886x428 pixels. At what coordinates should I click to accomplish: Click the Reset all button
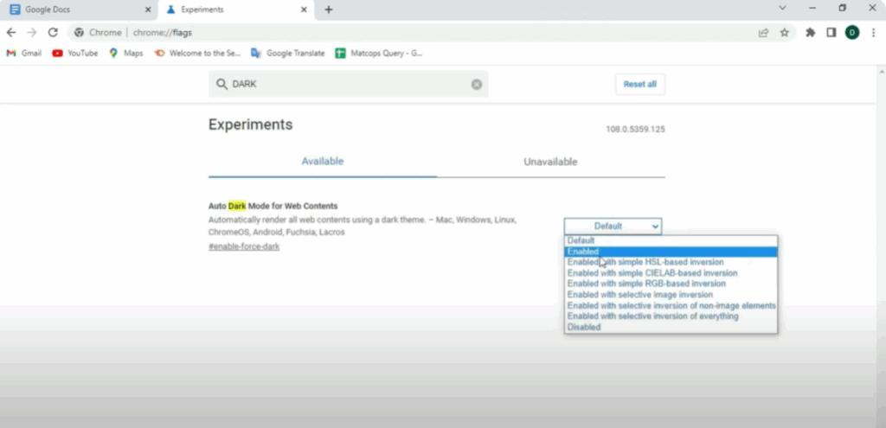point(639,84)
